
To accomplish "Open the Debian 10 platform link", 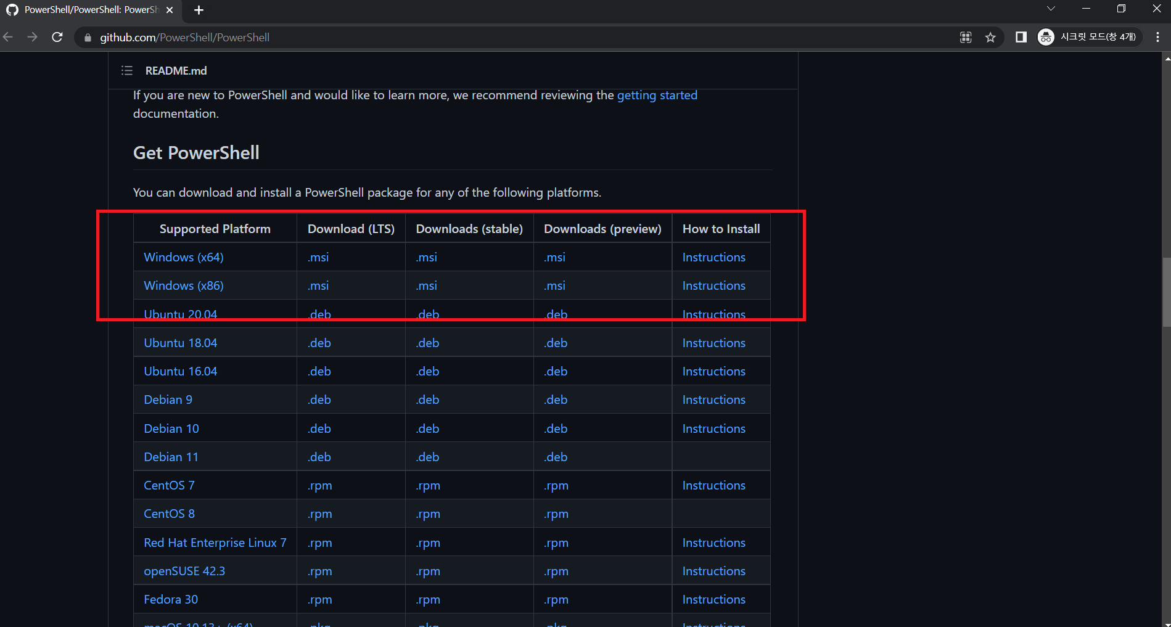I will click(x=171, y=428).
